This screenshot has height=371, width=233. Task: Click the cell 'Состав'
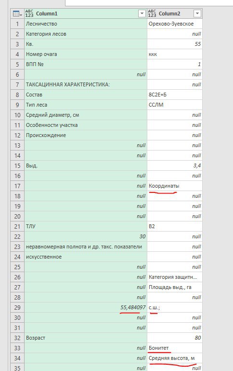click(x=86, y=95)
